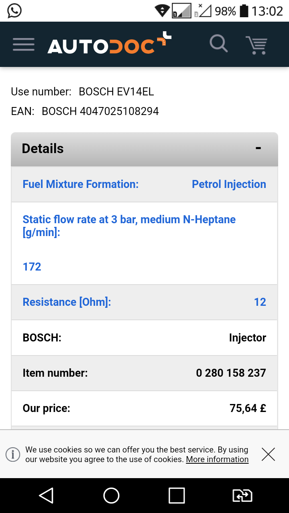Open the hamburger menu

point(24,44)
